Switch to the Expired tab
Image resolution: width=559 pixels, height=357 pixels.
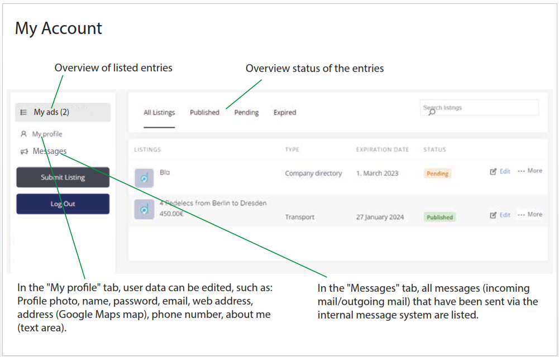pyautogui.click(x=284, y=113)
